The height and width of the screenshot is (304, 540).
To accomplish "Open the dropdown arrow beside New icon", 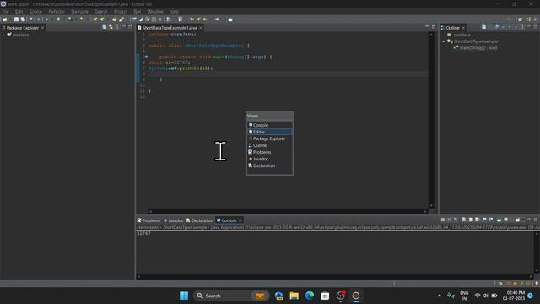I will click(10, 19).
